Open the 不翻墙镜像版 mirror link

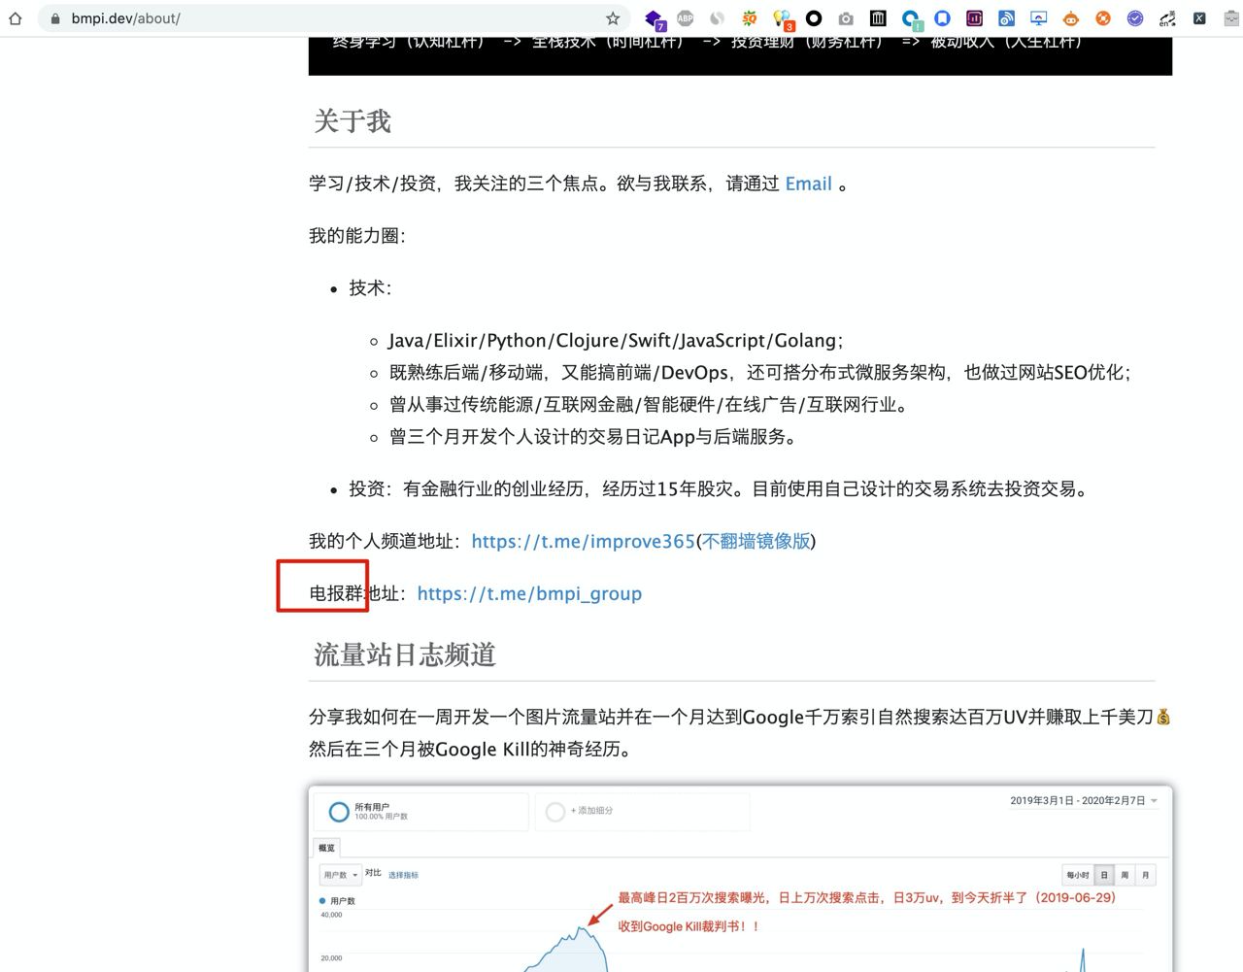(x=756, y=541)
